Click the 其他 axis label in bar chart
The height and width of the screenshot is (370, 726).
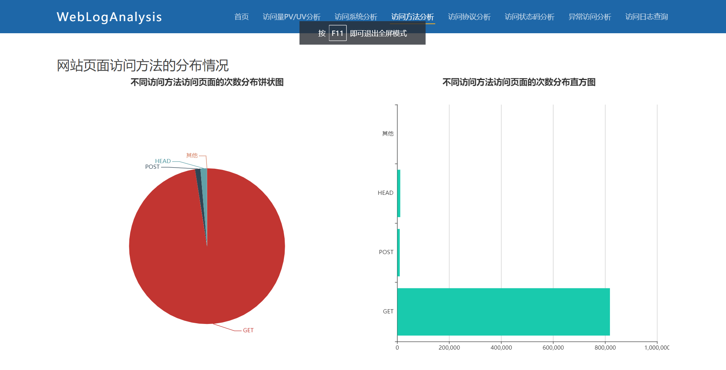388,134
